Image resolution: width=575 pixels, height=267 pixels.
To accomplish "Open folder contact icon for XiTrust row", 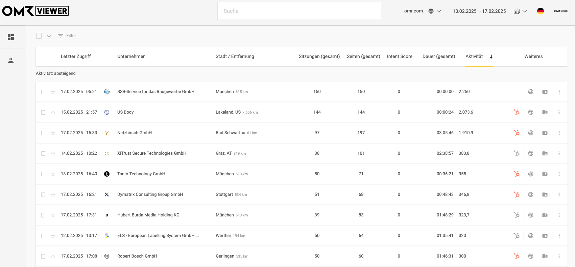I will coord(545,153).
